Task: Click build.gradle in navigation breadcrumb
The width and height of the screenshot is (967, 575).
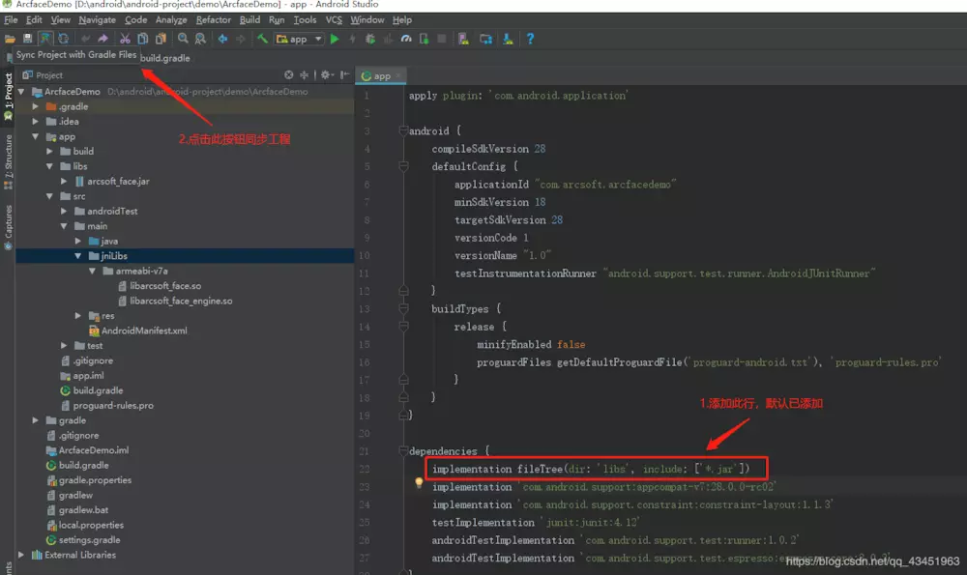Action: (x=165, y=58)
